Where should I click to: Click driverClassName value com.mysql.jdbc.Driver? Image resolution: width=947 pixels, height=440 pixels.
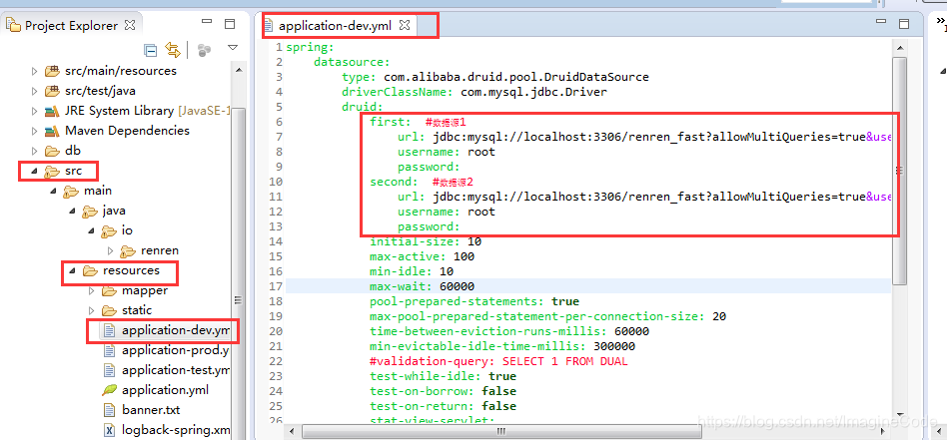coord(533,92)
